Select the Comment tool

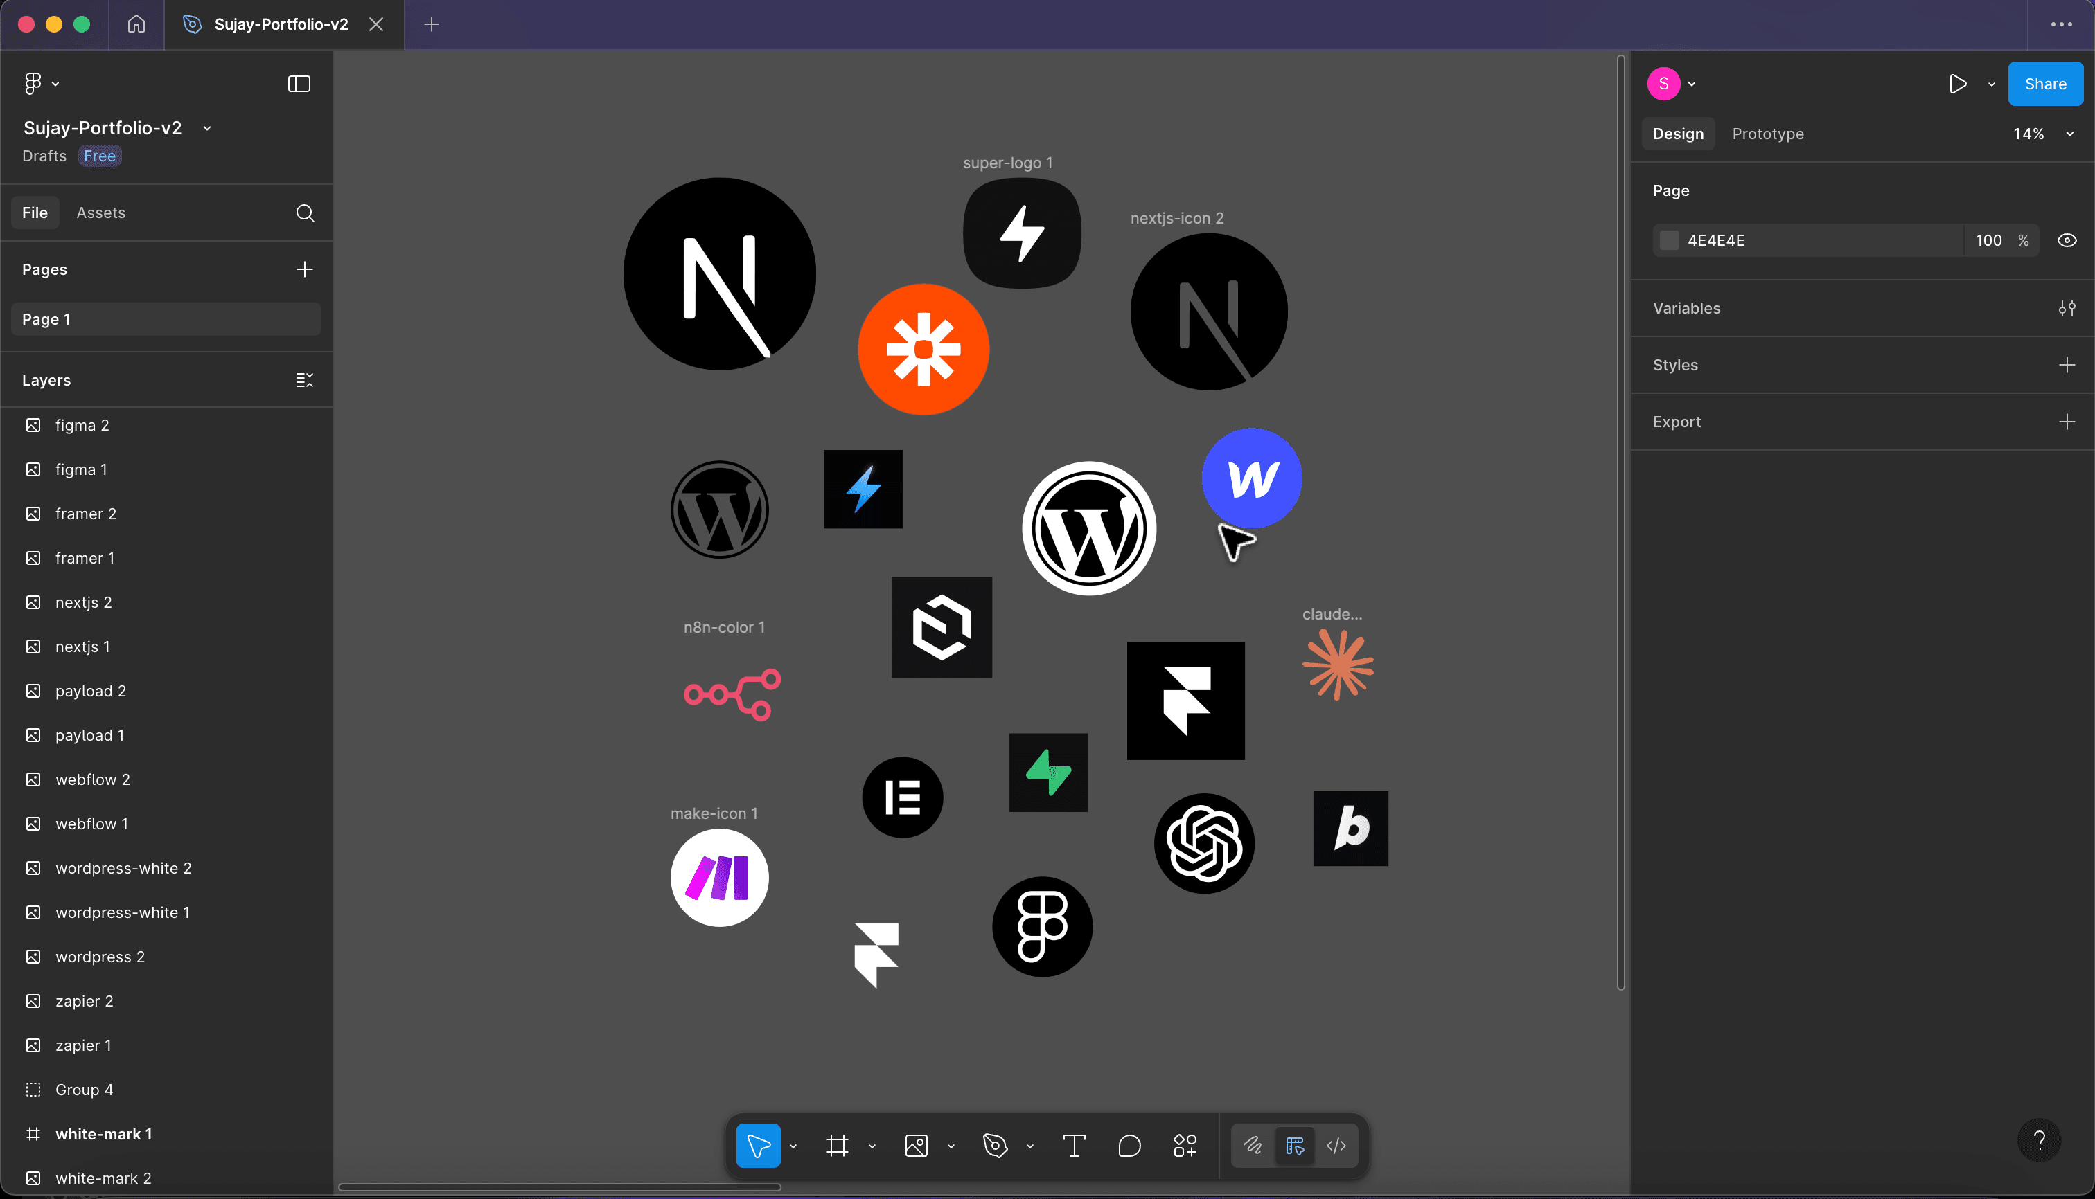(x=1129, y=1146)
